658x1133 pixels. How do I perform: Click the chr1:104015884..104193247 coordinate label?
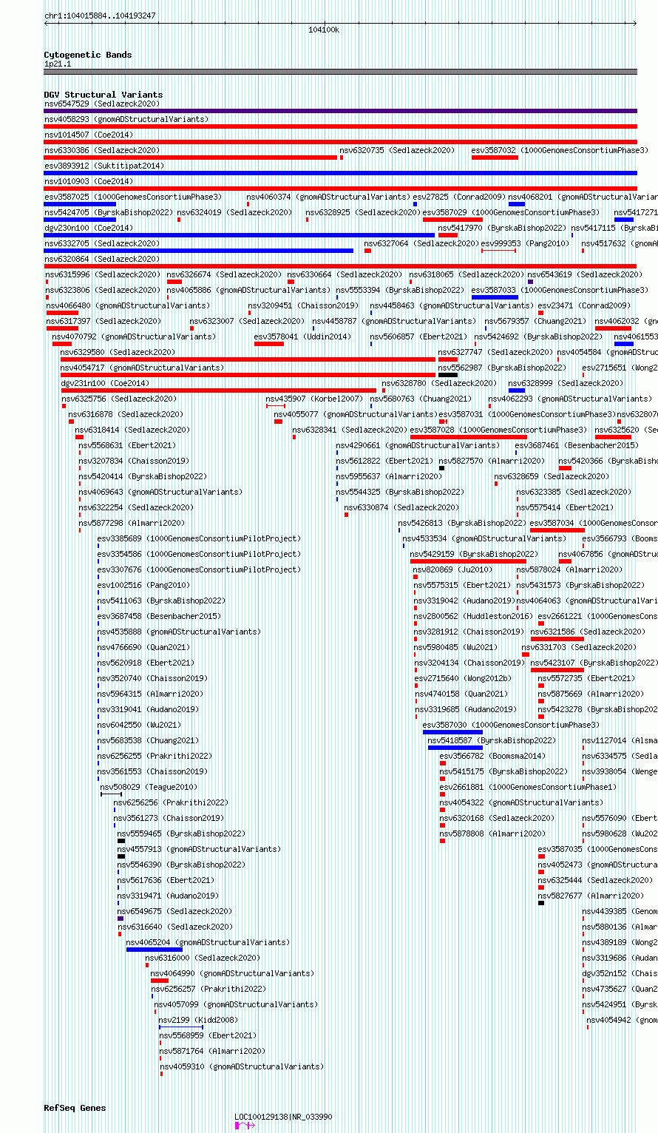click(100, 16)
